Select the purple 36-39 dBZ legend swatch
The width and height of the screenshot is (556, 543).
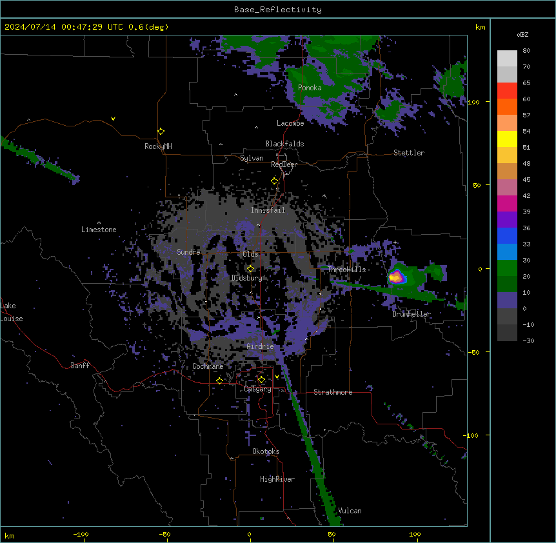pos(507,220)
